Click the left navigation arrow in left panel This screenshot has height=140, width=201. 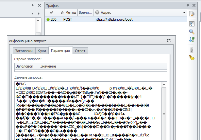click(33, 14)
